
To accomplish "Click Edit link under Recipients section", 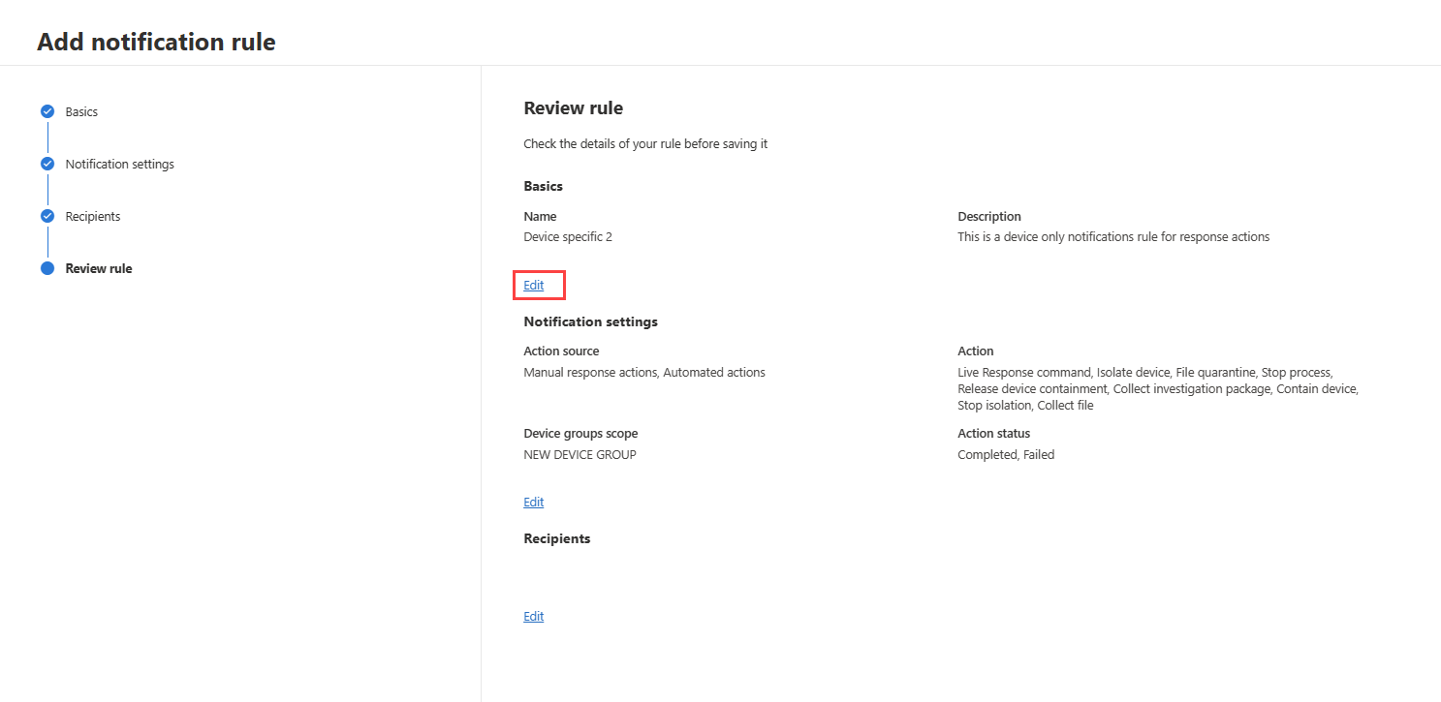I will pyautogui.click(x=534, y=616).
